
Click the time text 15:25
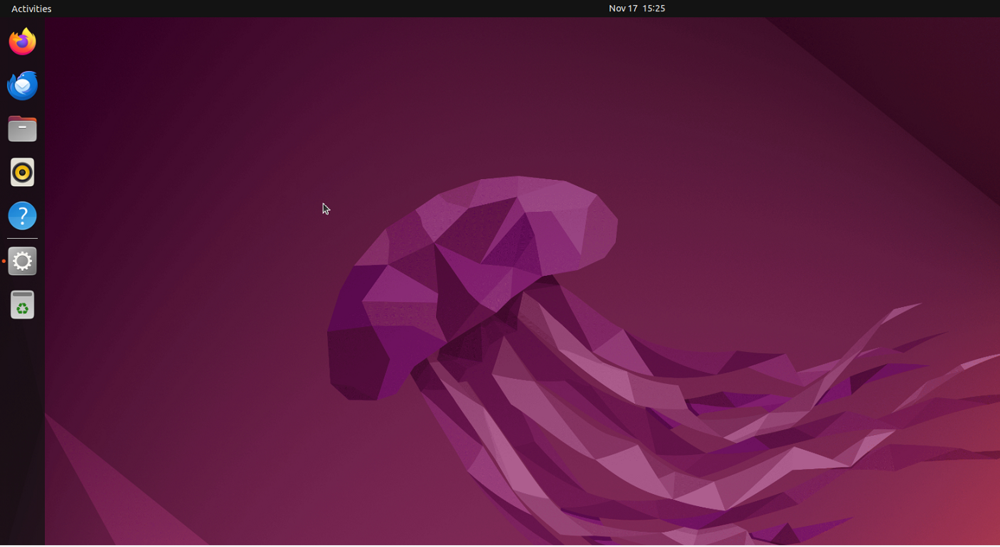tap(654, 9)
